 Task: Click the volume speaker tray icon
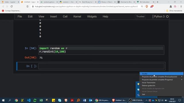pos(162,100)
